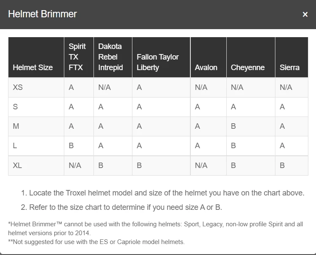
Task: Select the XS size row label
Action: [18, 87]
